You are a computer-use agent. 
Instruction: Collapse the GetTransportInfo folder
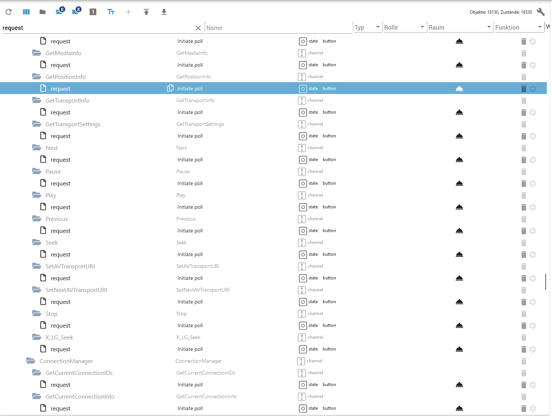coord(37,100)
